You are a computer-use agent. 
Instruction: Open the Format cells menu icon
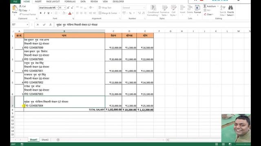click(197, 8)
